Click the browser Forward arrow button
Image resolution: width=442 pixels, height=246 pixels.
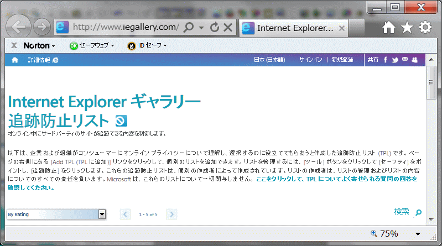tap(41, 27)
